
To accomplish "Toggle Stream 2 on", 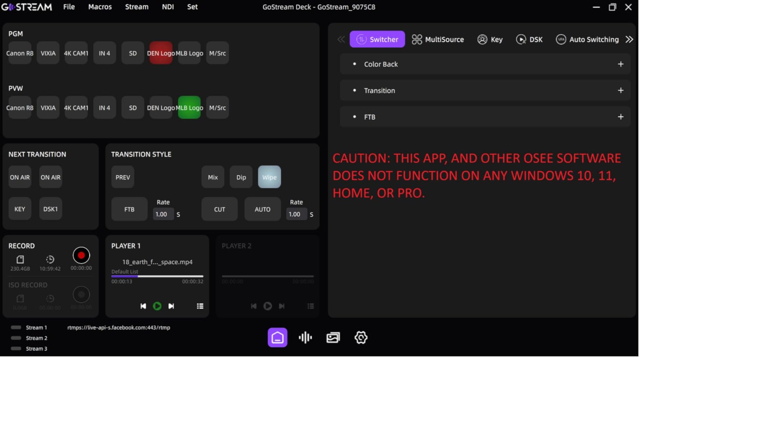I will point(16,338).
